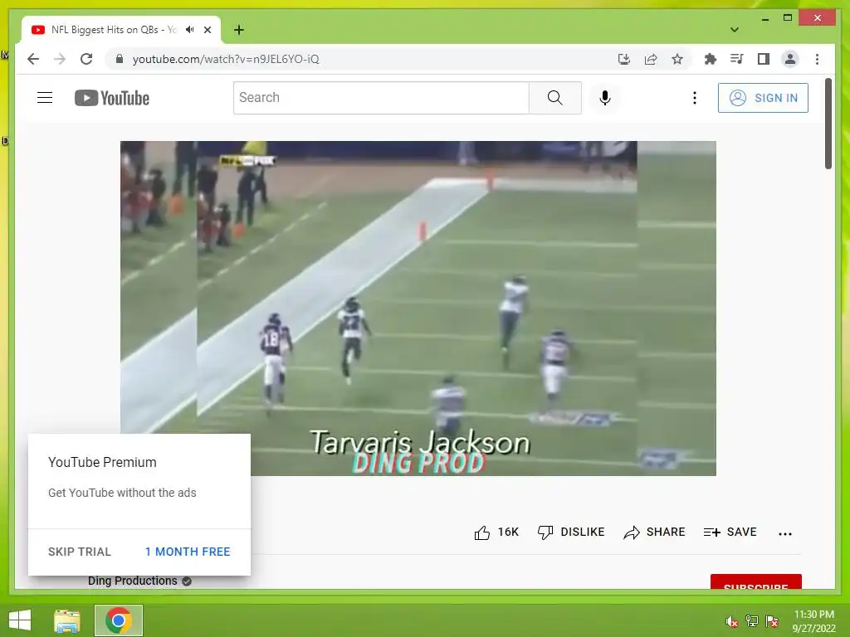850x637 pixels.
Task: Open the network tray icon
Action: [752, 621]
